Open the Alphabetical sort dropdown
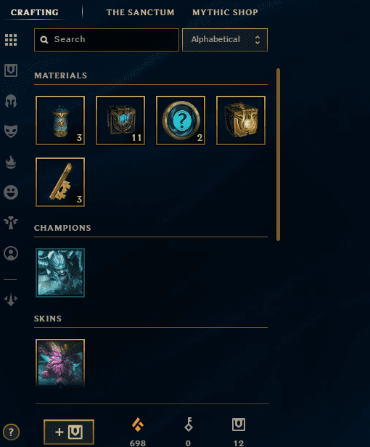370x447 pixels. [225, 40]
